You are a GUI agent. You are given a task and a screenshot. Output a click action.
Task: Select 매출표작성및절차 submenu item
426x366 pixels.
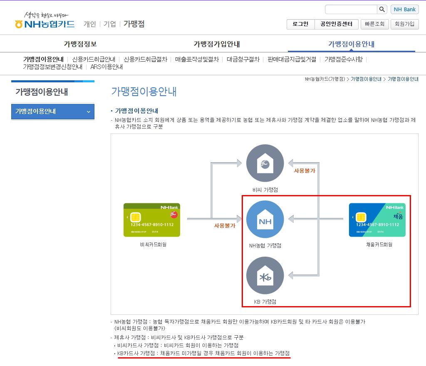(197, 59)
